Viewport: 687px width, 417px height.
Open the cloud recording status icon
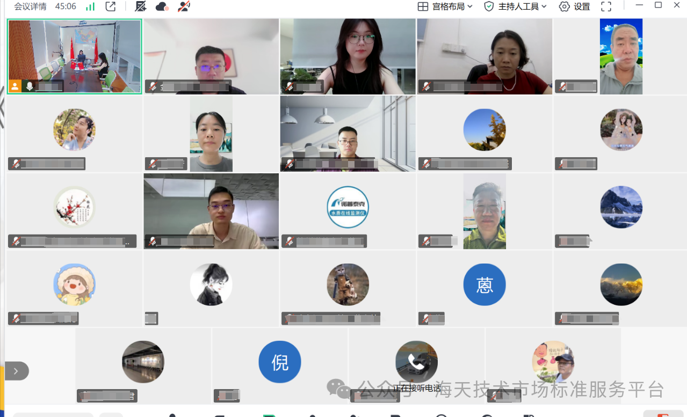[162, 6]
